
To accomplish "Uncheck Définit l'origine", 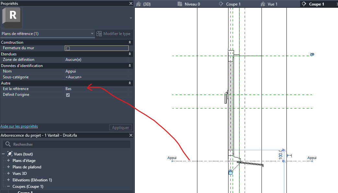I will pyautogui.click(x=68, y=94).
